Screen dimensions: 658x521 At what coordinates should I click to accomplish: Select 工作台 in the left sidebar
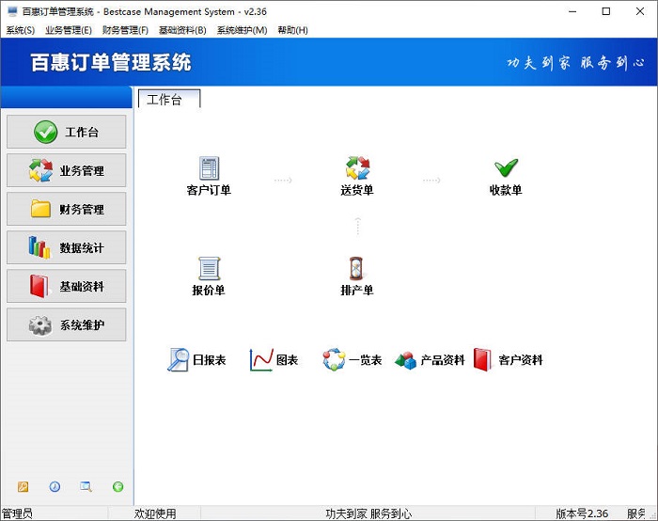coord(67,132)
